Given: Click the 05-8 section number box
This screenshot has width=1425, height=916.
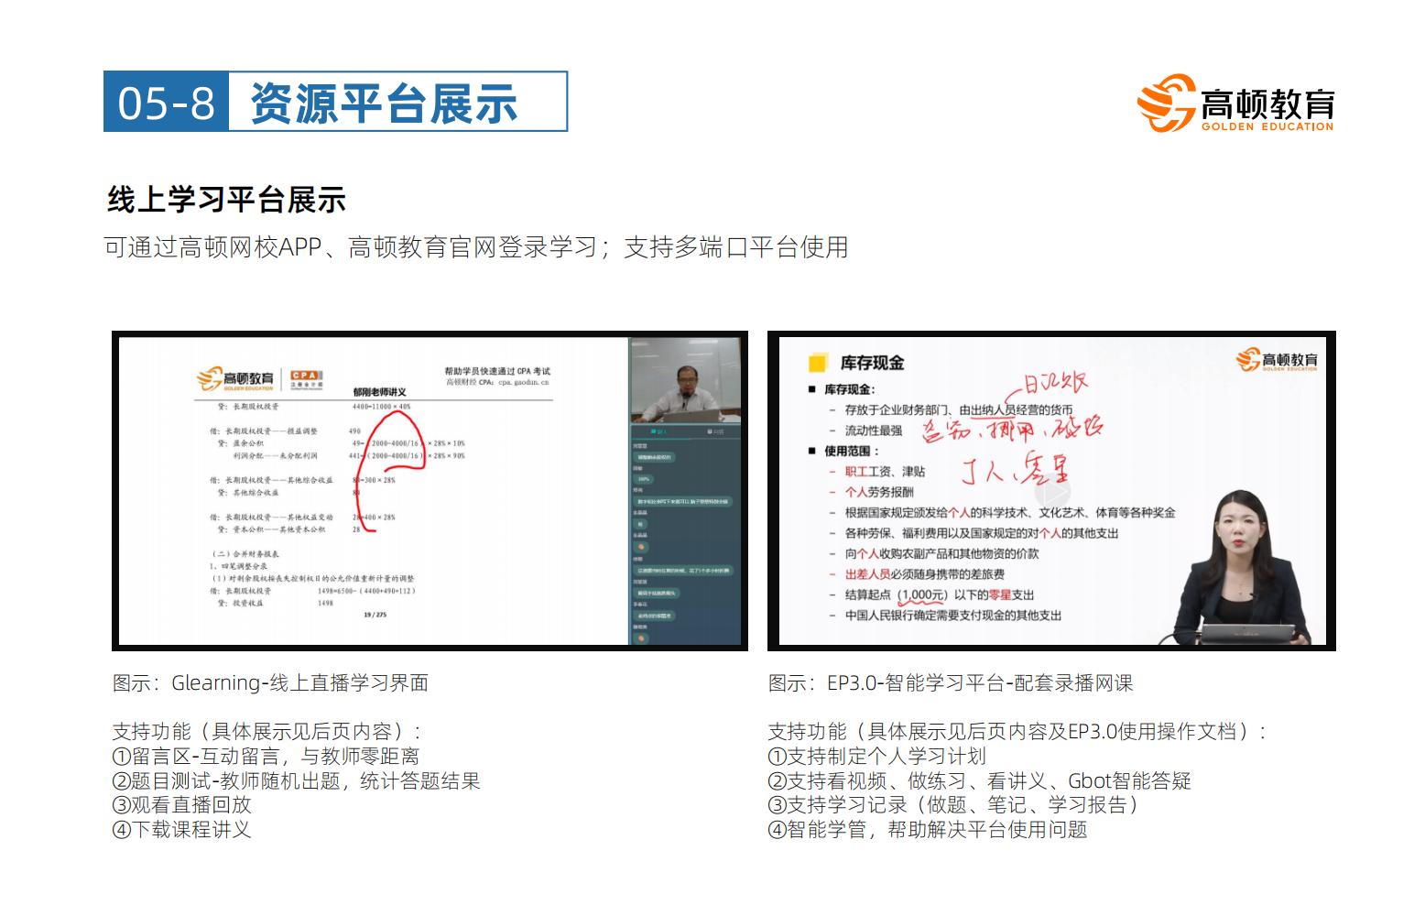Looking at the screenshot, I should pyautogui.click(x=166, y=102).
